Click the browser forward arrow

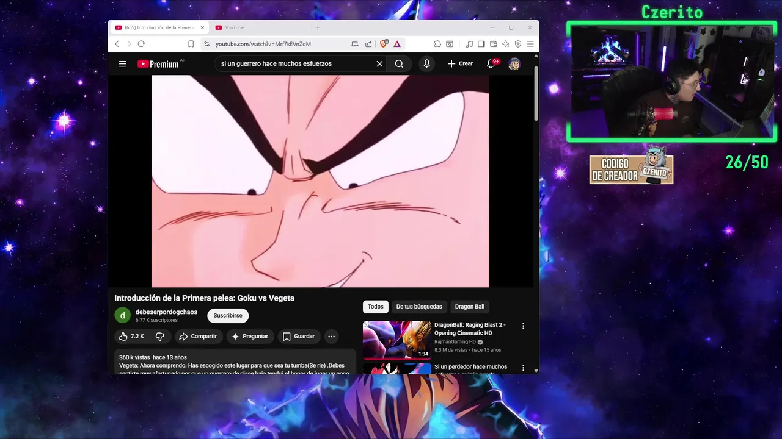(129, 44)
